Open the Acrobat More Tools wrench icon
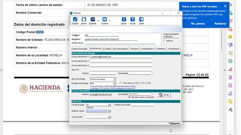241x135 pixels. coord(230,109)
